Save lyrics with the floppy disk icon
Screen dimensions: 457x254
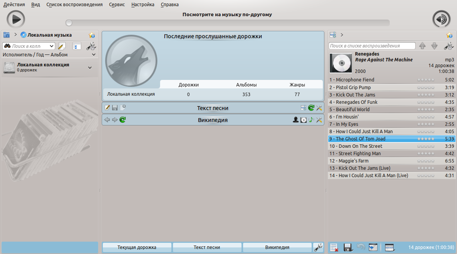tap(115, 108)
